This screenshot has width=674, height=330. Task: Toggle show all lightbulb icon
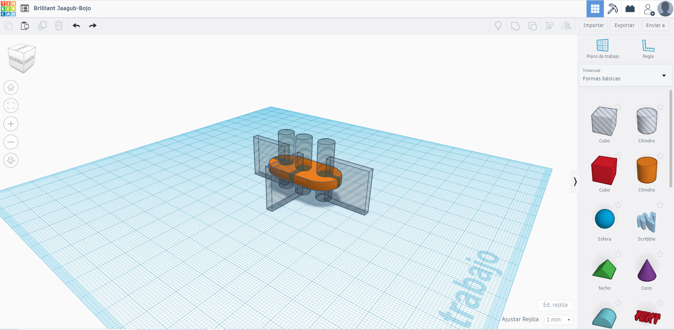point(498,26)
